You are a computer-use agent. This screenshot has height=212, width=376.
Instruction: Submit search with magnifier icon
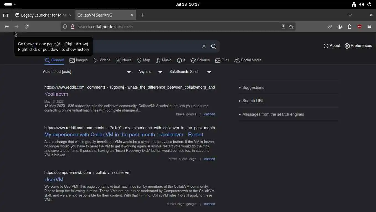coord(214,46)
